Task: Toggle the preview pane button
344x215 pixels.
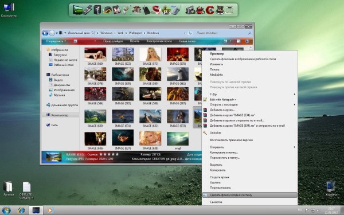Action: (x=239, y=41)
